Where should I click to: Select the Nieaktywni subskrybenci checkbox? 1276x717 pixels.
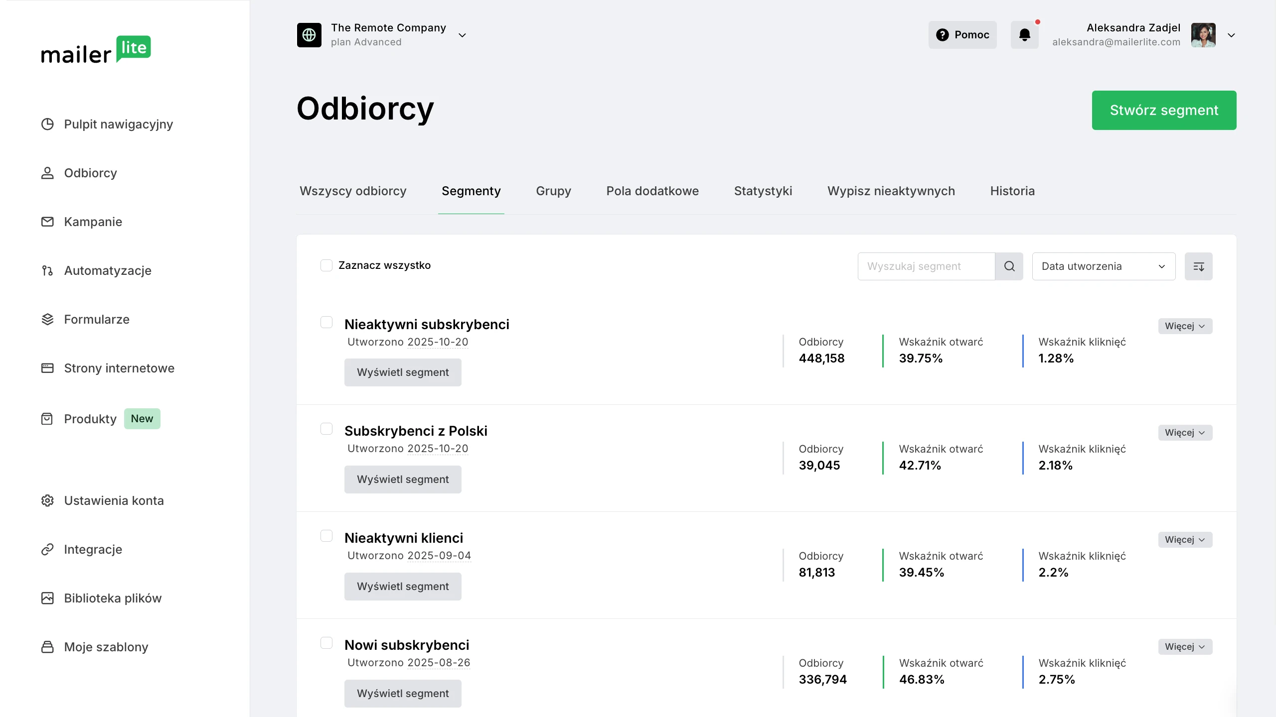tap(326, 322)
